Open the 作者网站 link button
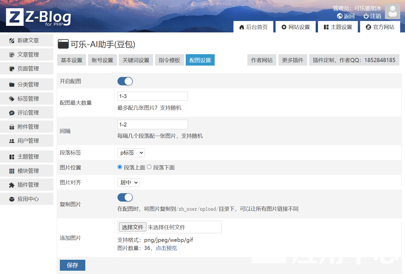 tap(262, 60)
